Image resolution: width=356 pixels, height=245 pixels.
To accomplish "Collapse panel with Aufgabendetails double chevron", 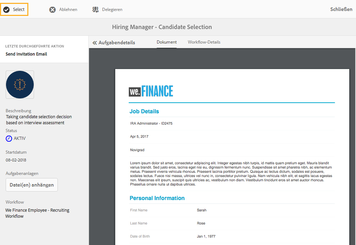I will pos(95,42).
